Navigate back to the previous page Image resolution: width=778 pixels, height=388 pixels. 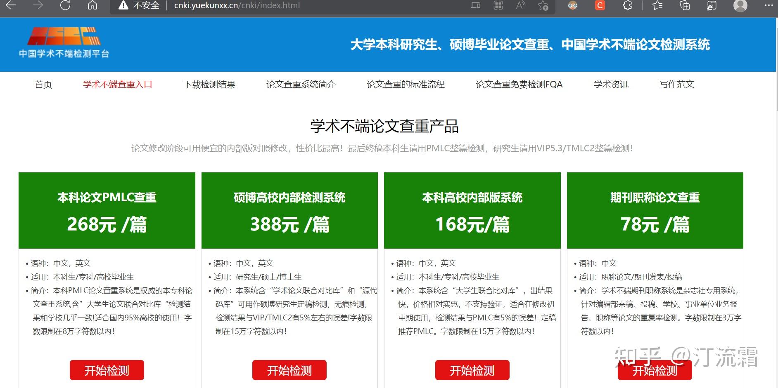coord(11,6)
